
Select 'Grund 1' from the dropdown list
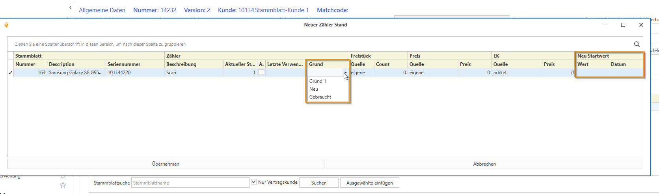(x=318, y=81)
